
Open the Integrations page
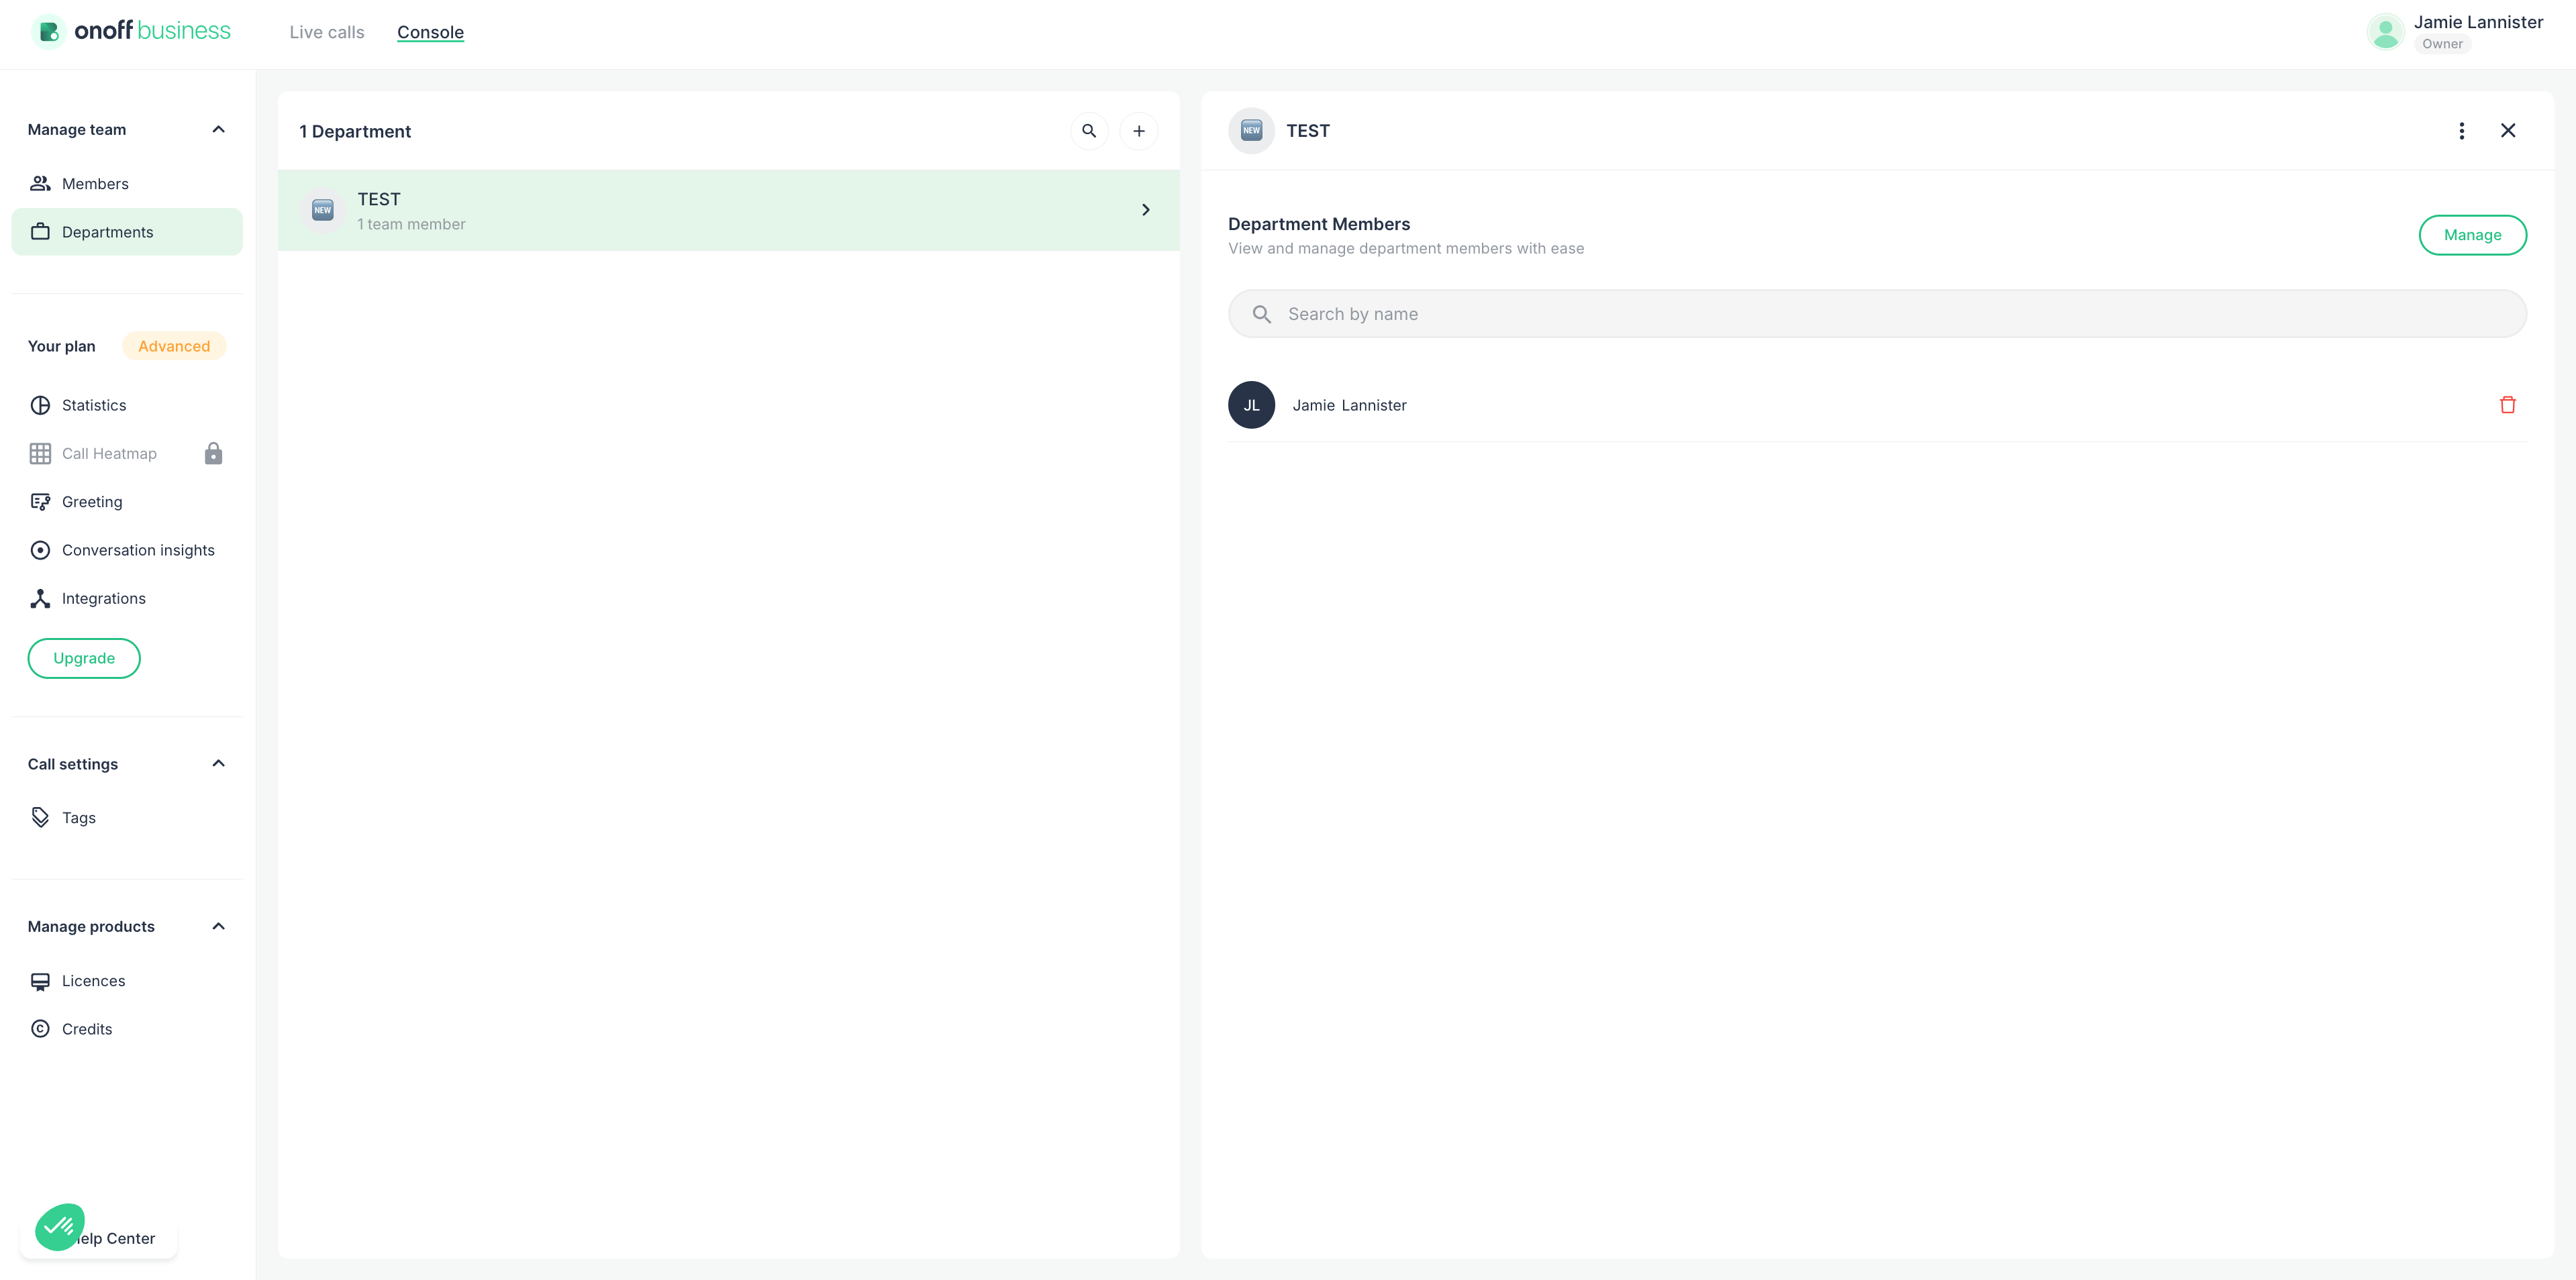click(127, 598)
